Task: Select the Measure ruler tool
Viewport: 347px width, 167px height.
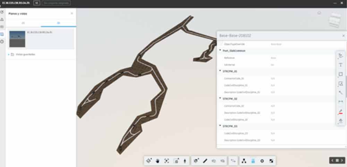Action: click(x=205, y=161)
